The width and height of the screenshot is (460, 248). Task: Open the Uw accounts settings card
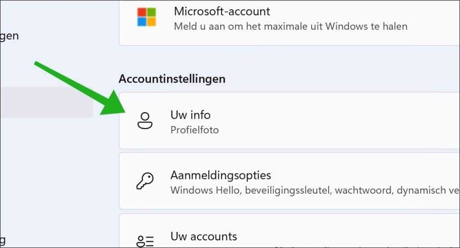pos(289,231)
